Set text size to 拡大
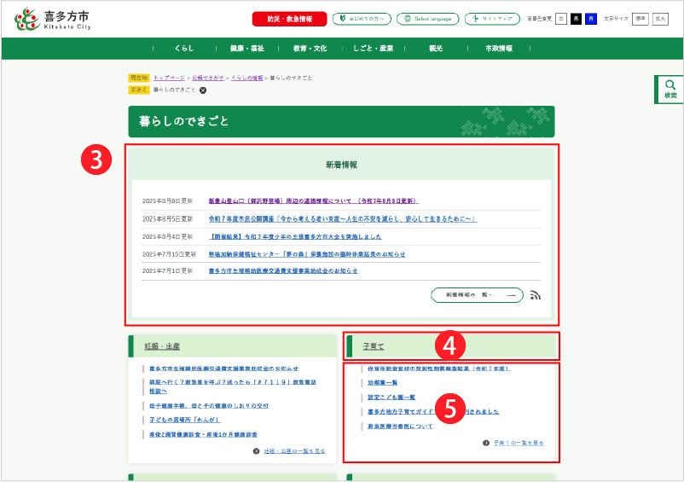 pos(660,19)
